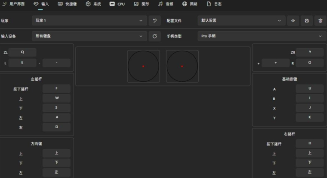Switch to the 图形 graphics tab
The width and height of the screenshot is (327, 178).
(x=142, y=4)
